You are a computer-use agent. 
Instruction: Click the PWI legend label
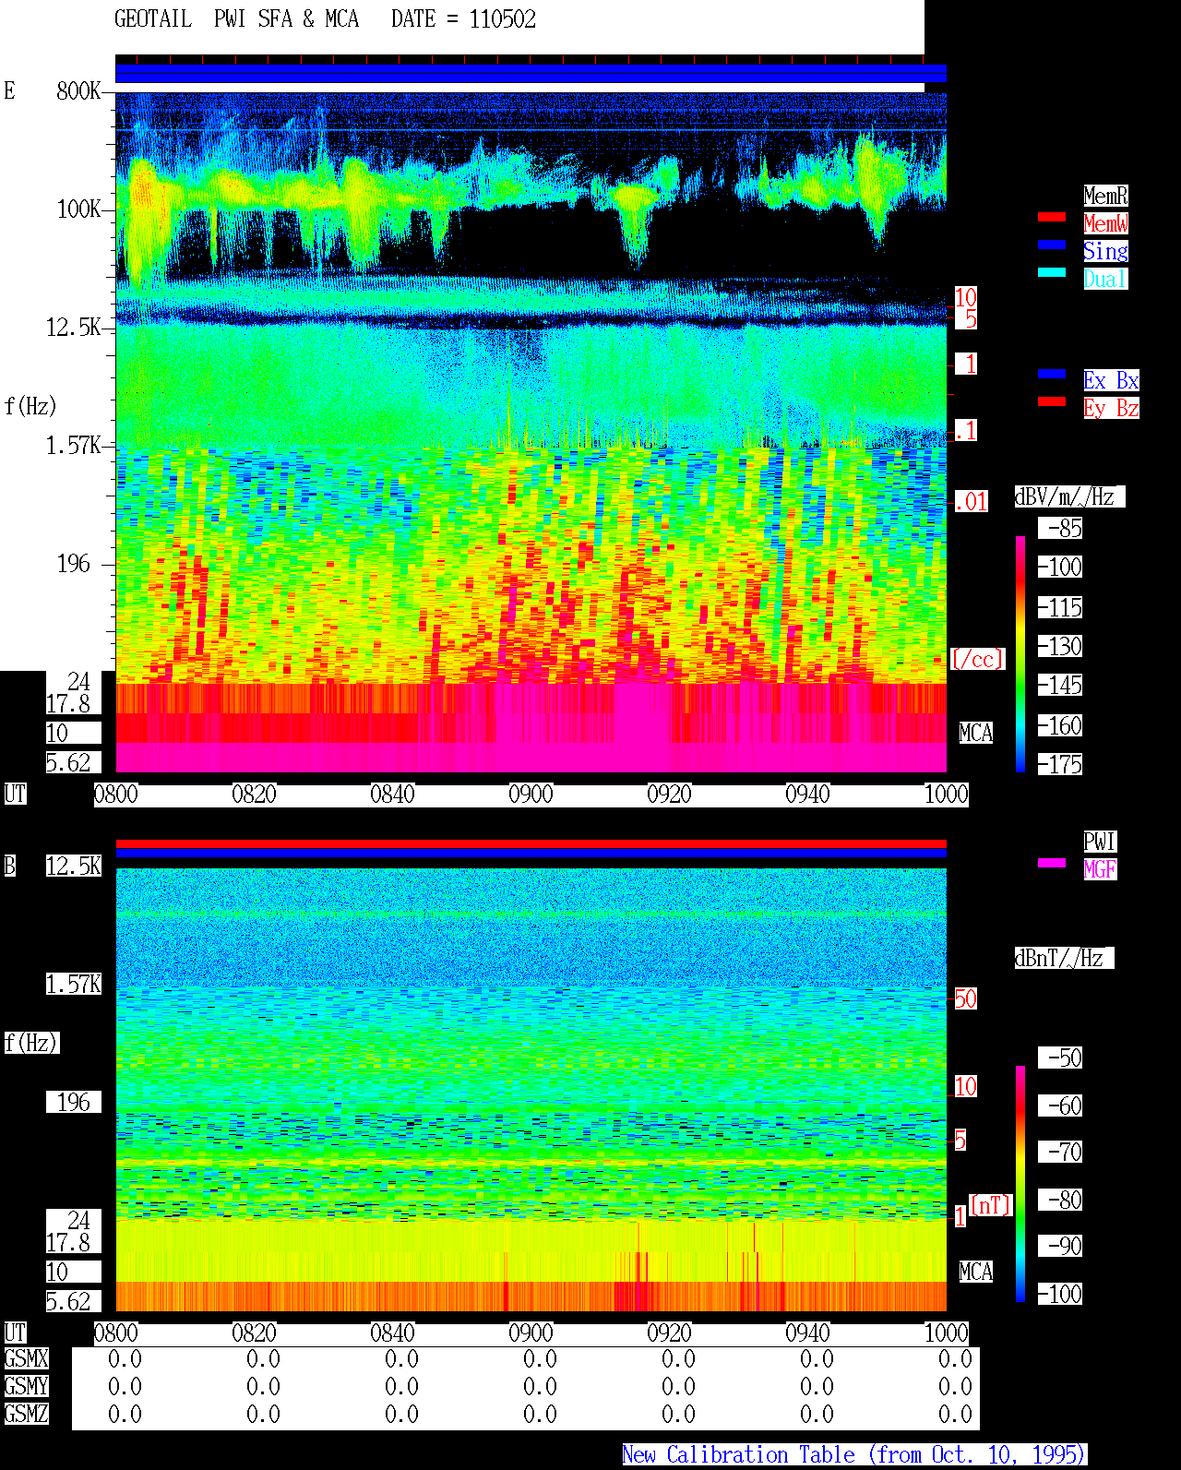click(x=1100, y=842)
